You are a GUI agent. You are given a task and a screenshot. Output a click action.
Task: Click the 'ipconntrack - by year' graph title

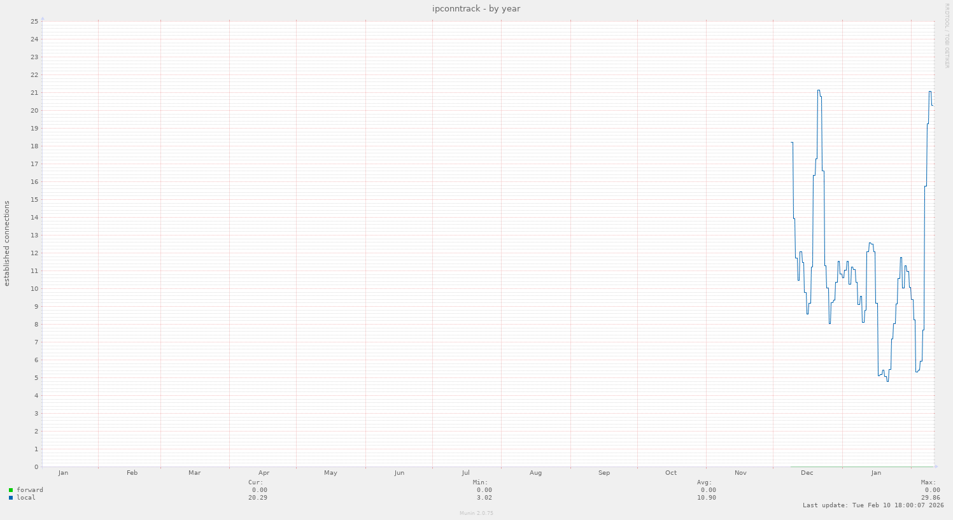(x=476, y=8)
